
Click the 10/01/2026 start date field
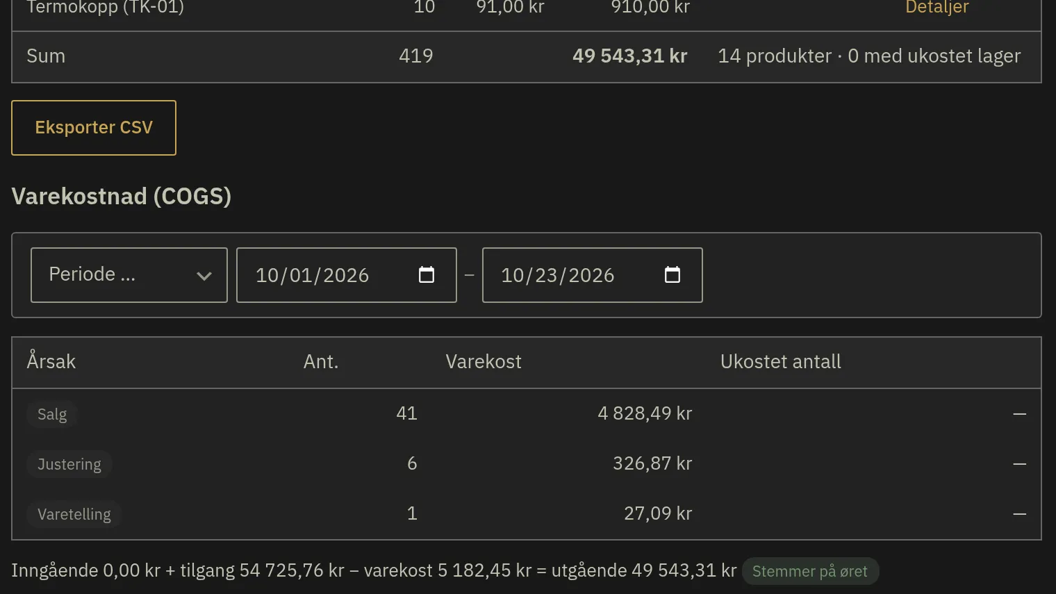(347, 275)
